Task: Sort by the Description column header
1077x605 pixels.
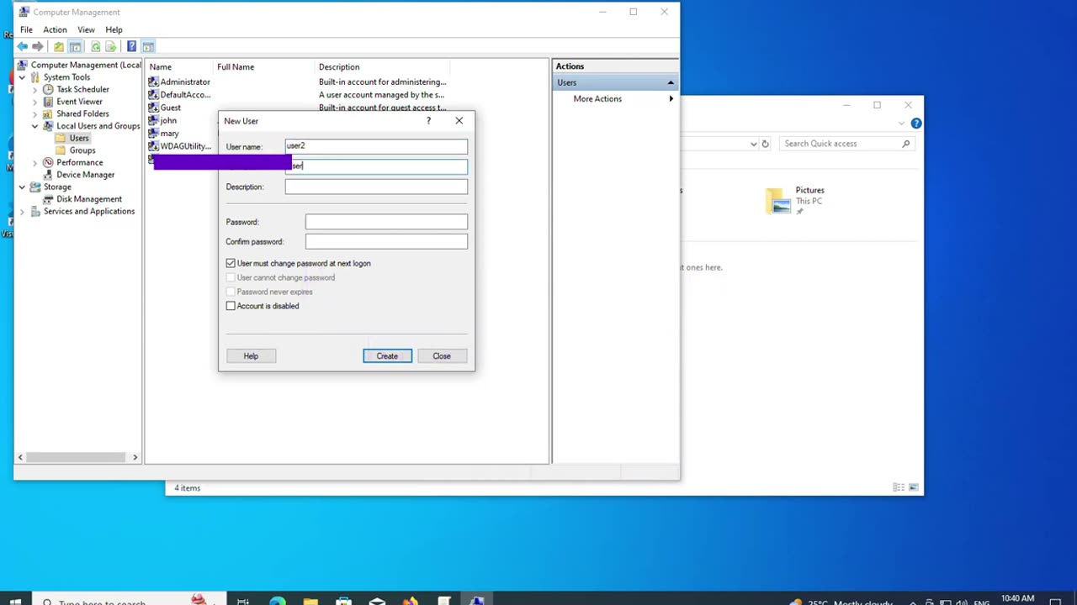Action: tap(382, 67)
